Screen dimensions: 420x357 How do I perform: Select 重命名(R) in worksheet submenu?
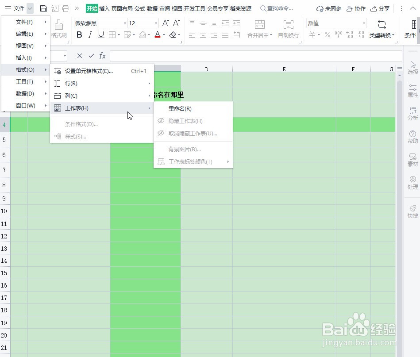click(x=193, y=109)
